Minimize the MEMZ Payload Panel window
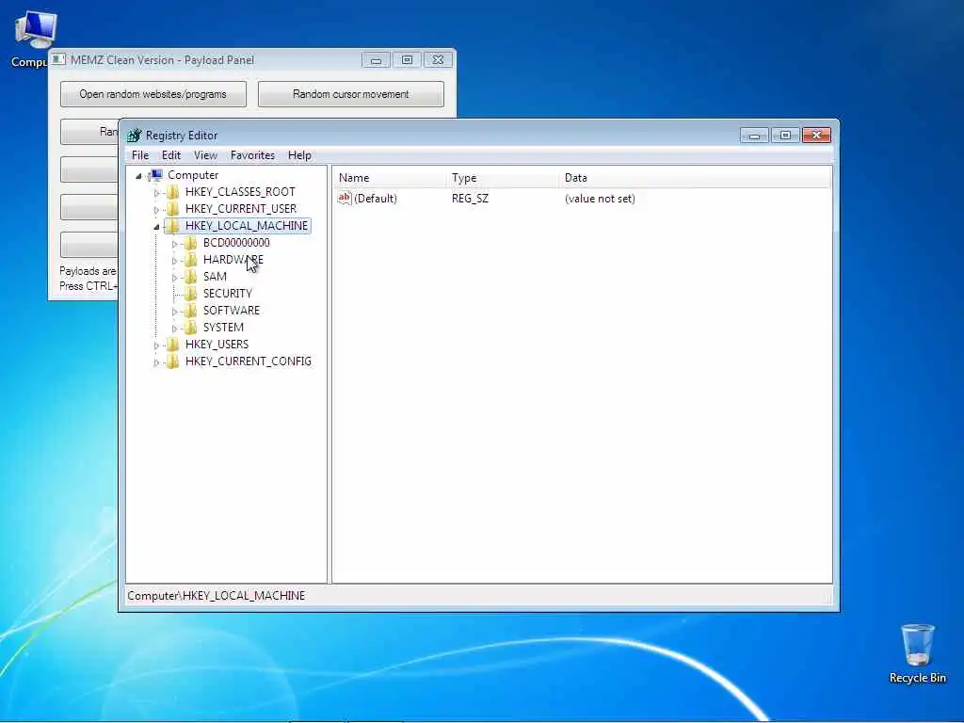 click(376, 59)
